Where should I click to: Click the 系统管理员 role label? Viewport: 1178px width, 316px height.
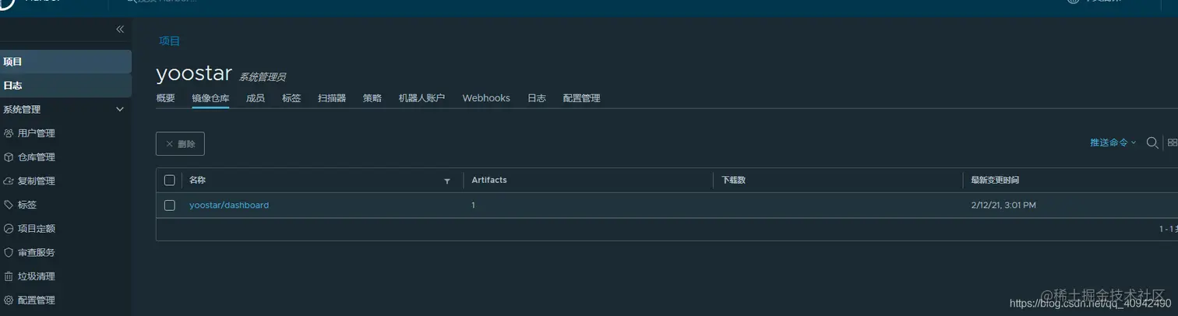pos(262,77)
